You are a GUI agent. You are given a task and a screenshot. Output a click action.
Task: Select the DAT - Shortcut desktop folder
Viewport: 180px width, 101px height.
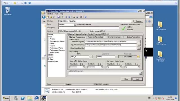(x=161, y=26)
